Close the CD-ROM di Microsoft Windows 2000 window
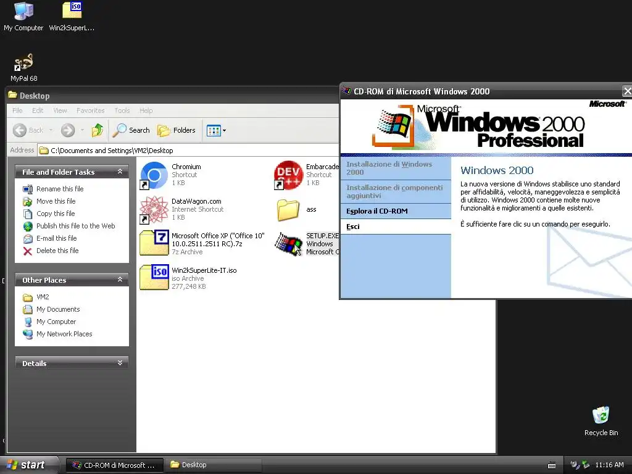Image resolution: width=632 pixels, height=474 pixels. (627, 91)
